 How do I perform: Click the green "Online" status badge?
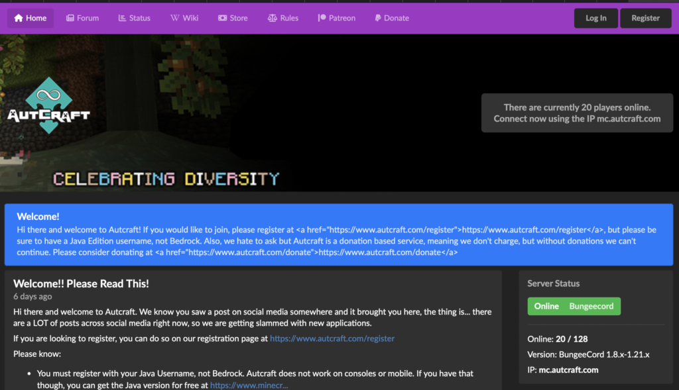pyautogui.click(x=546, y=306)
